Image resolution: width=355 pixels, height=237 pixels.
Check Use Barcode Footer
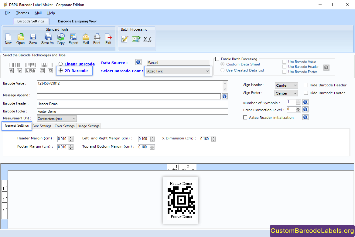284,72
